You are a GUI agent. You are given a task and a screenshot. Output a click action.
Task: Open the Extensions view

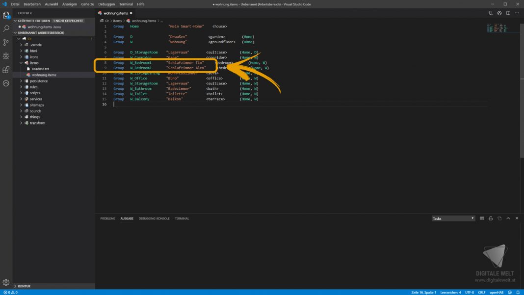[6, 70]
